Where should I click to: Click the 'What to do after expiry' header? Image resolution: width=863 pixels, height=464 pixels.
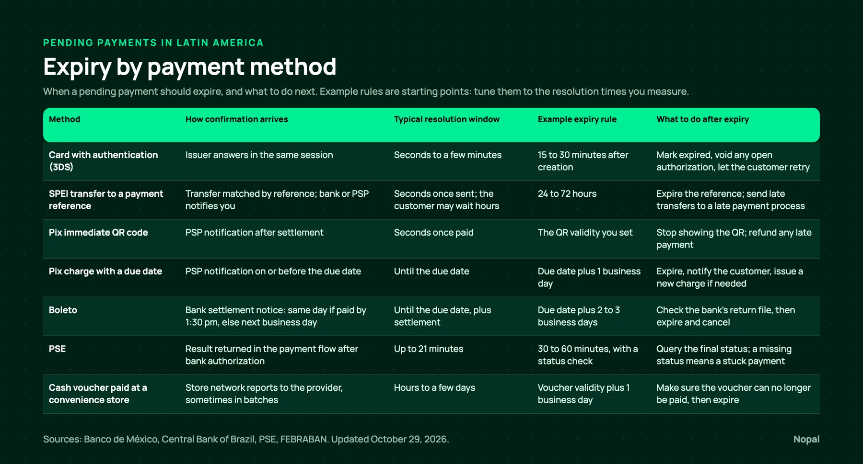pos(702,119)
